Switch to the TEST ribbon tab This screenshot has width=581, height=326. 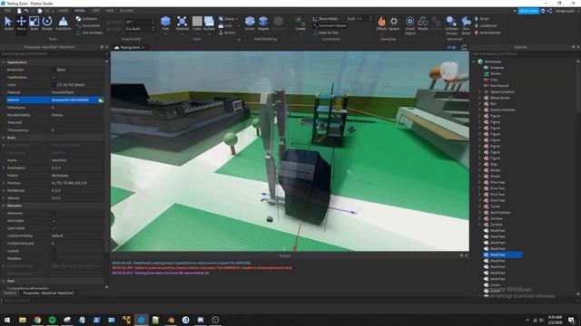click(96, 11)
